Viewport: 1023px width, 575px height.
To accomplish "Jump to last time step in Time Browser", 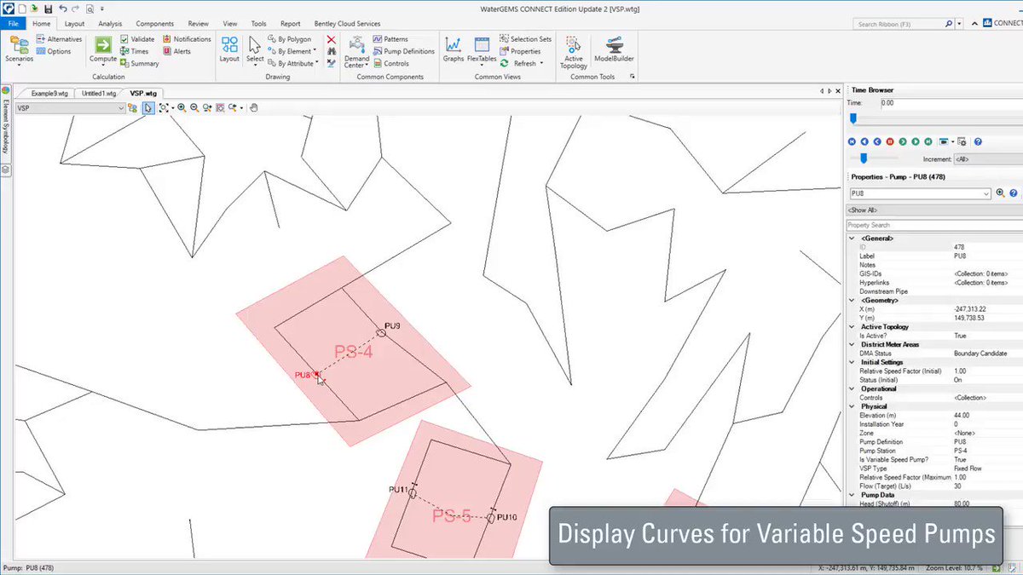I will click(928, 141).
